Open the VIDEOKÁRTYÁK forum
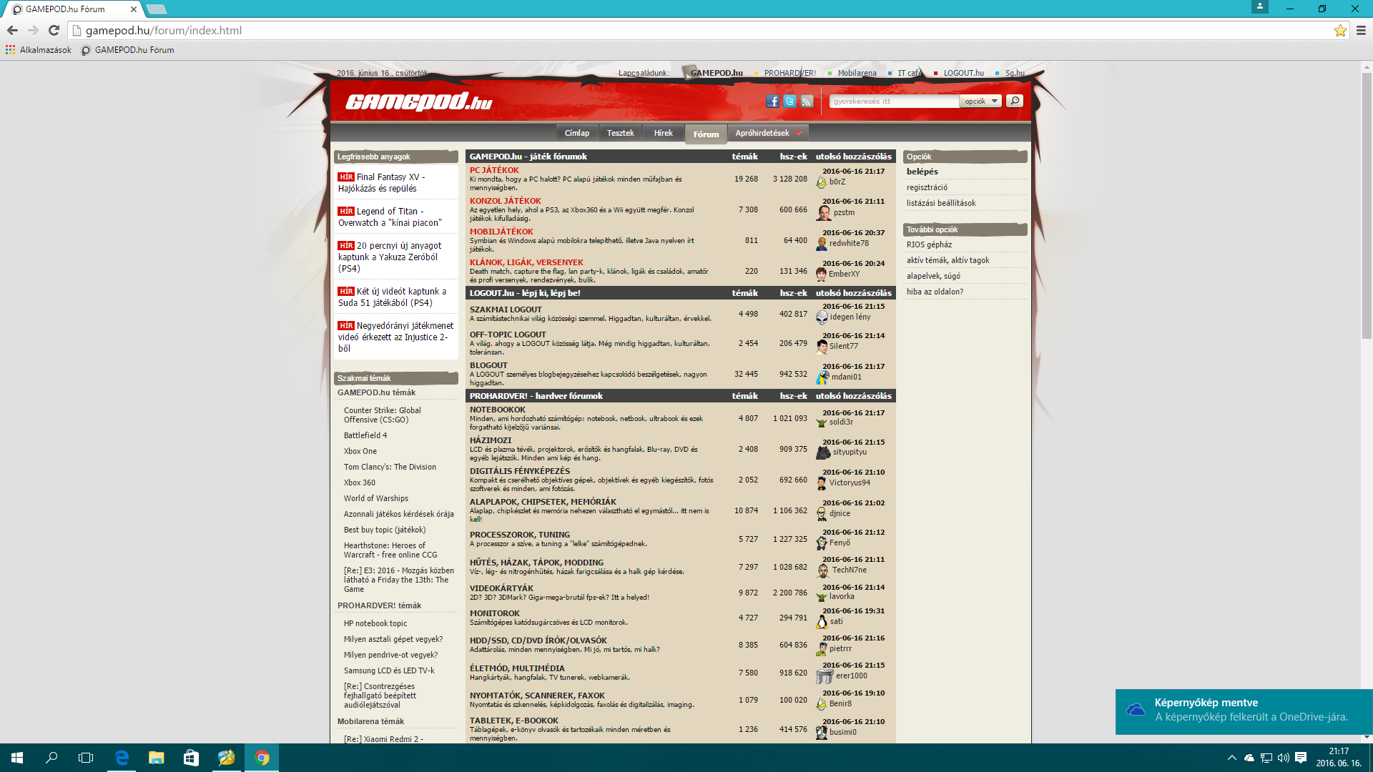The width and height of the screenshot is (1373, 772). tap(501, 588)
